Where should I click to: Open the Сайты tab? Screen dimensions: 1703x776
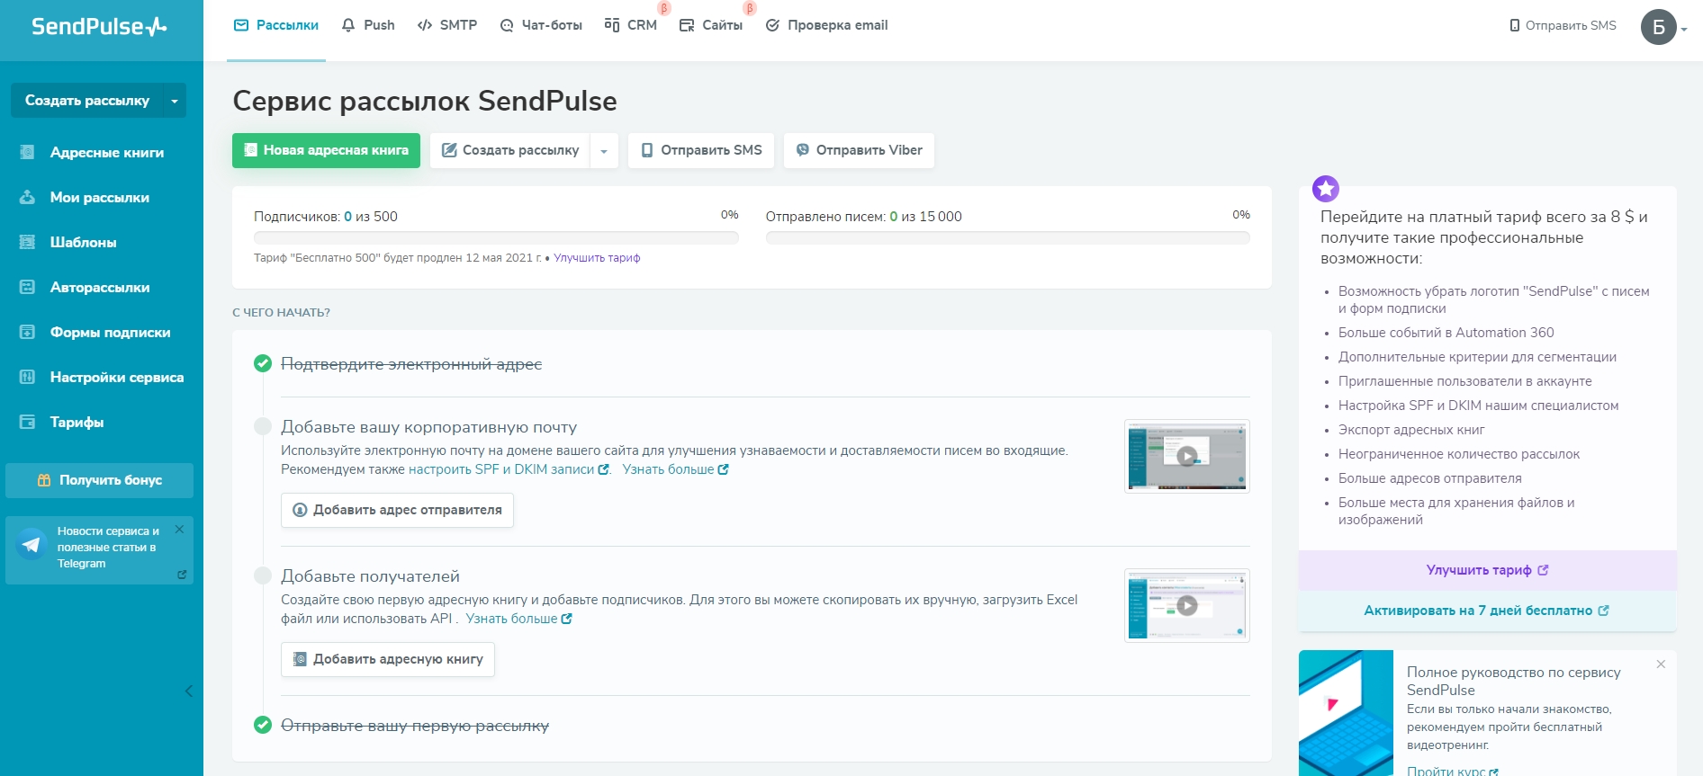pos(711,25)
